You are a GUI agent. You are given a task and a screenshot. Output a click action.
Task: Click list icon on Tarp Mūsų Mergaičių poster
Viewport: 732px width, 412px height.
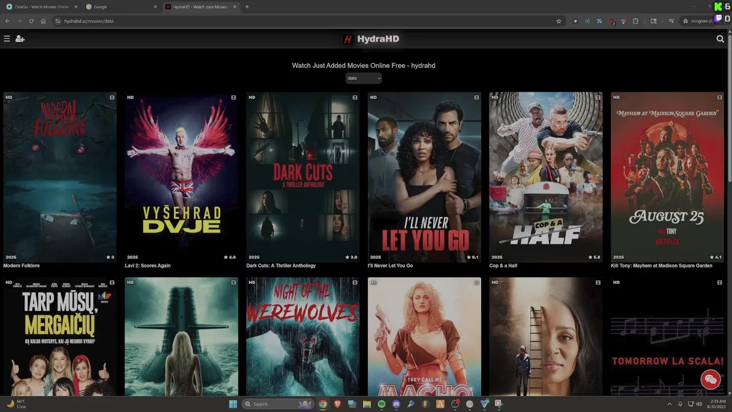pyautogui.click(x=112, y=283)
